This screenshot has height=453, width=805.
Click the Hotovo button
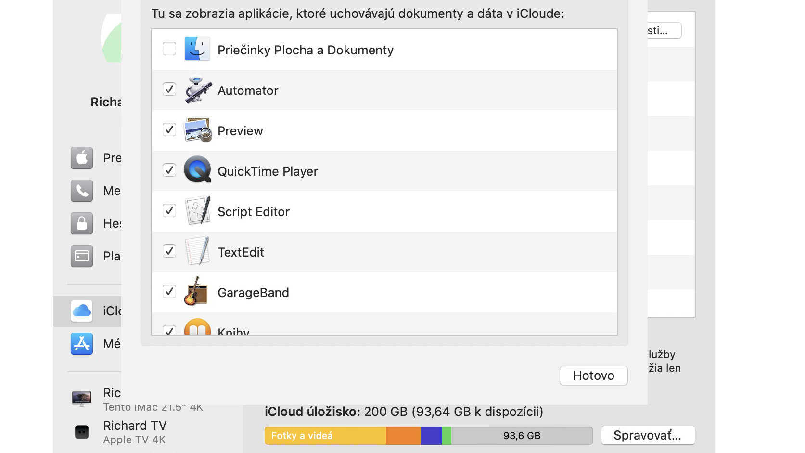tap(594, 375)
